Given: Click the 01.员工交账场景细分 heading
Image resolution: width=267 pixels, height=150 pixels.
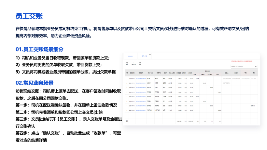Looking at the screenshot, I should point(39,49).
